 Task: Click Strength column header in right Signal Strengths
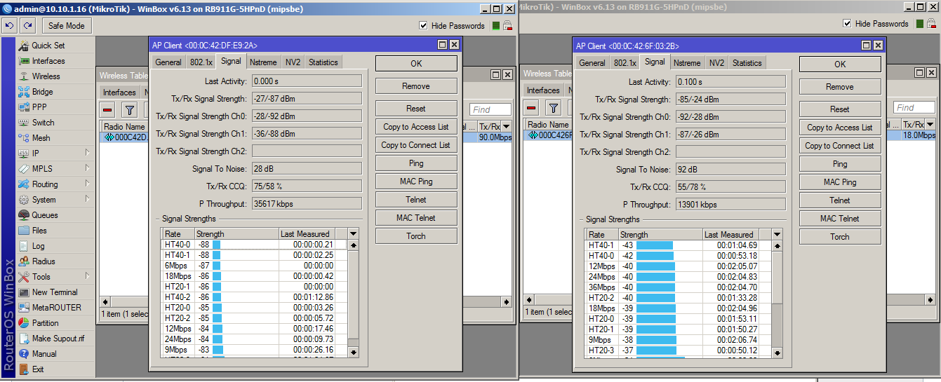660,235
